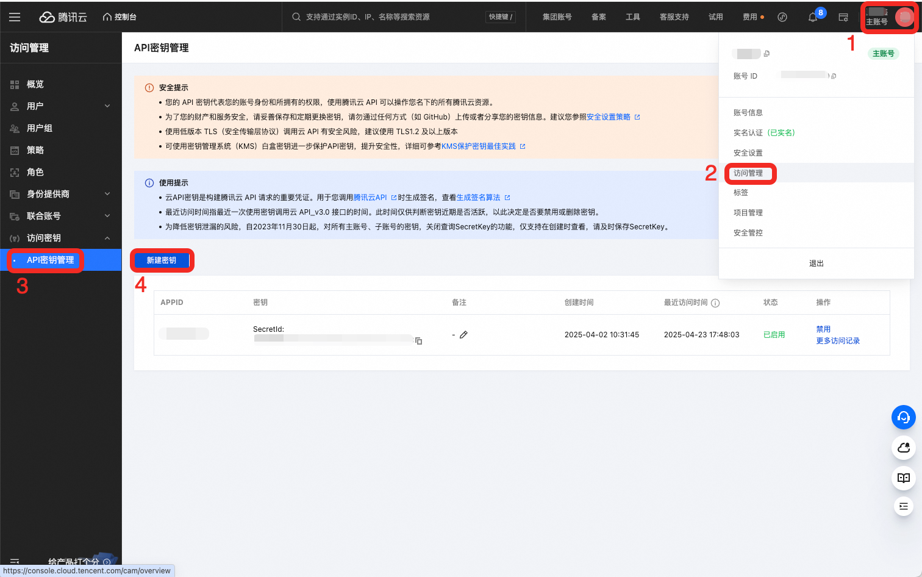This screenshot has height=577, width=922.
Task: Collapse the sidebar via the bottom icon
Action: point(15,561)
